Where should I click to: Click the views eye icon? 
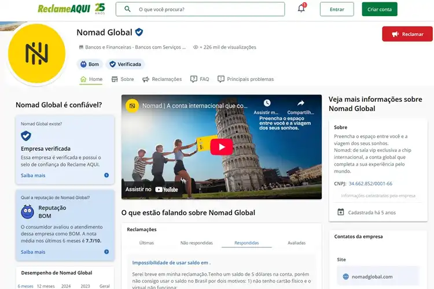click(196, 47)
